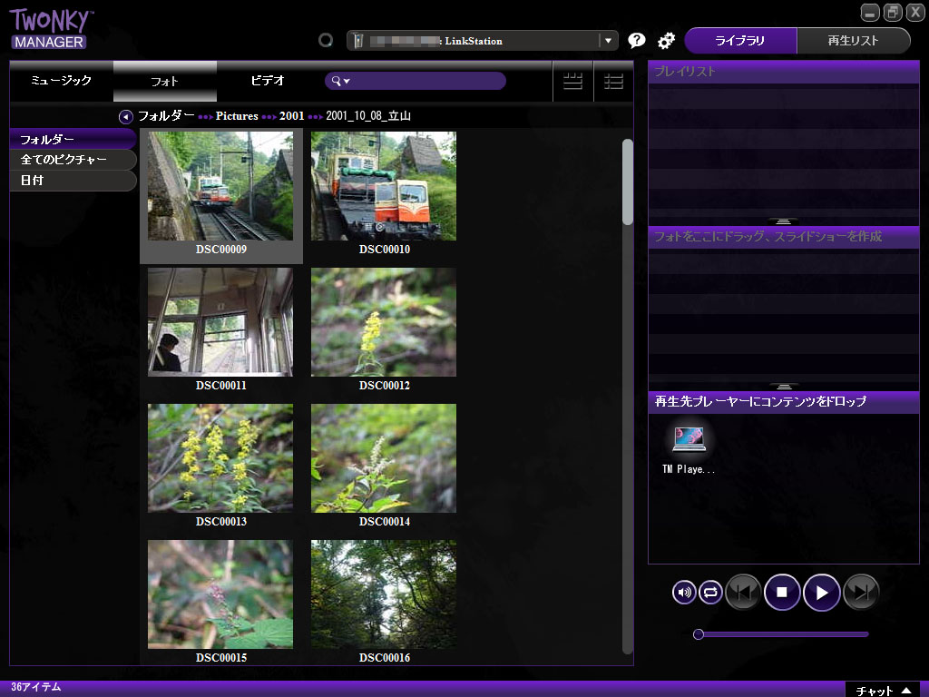Select the TM Player laptop device icon
This screenshot has width=929, height=697.
click(689, 441)
